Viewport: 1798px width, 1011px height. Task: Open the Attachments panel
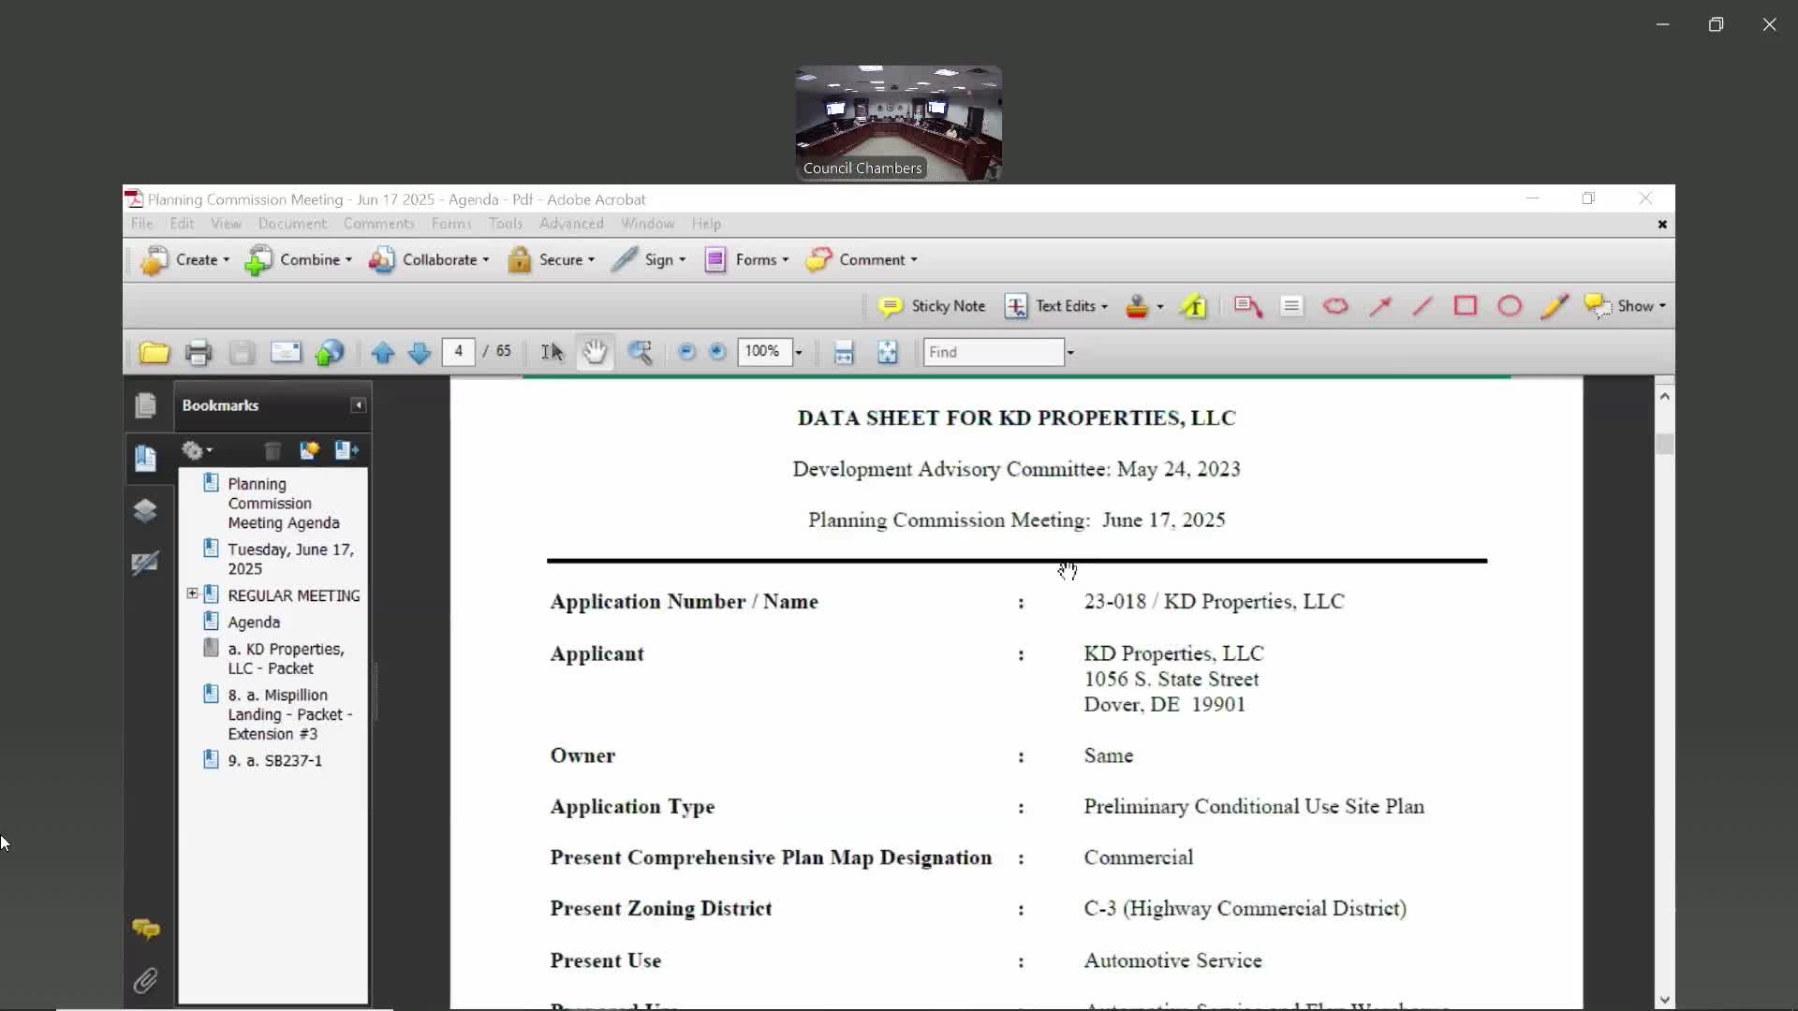[147, 980]
